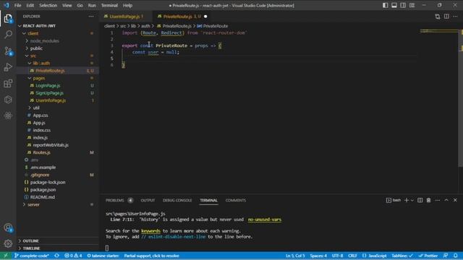The height and width of the screenshot is (260, 463).
Task: Switch to the UserInfoPage.js editor tab
Action: point(124,17)
